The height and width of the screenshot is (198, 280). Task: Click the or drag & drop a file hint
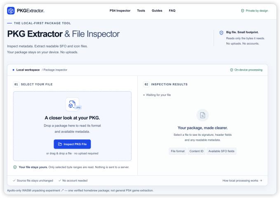(72, 153)
